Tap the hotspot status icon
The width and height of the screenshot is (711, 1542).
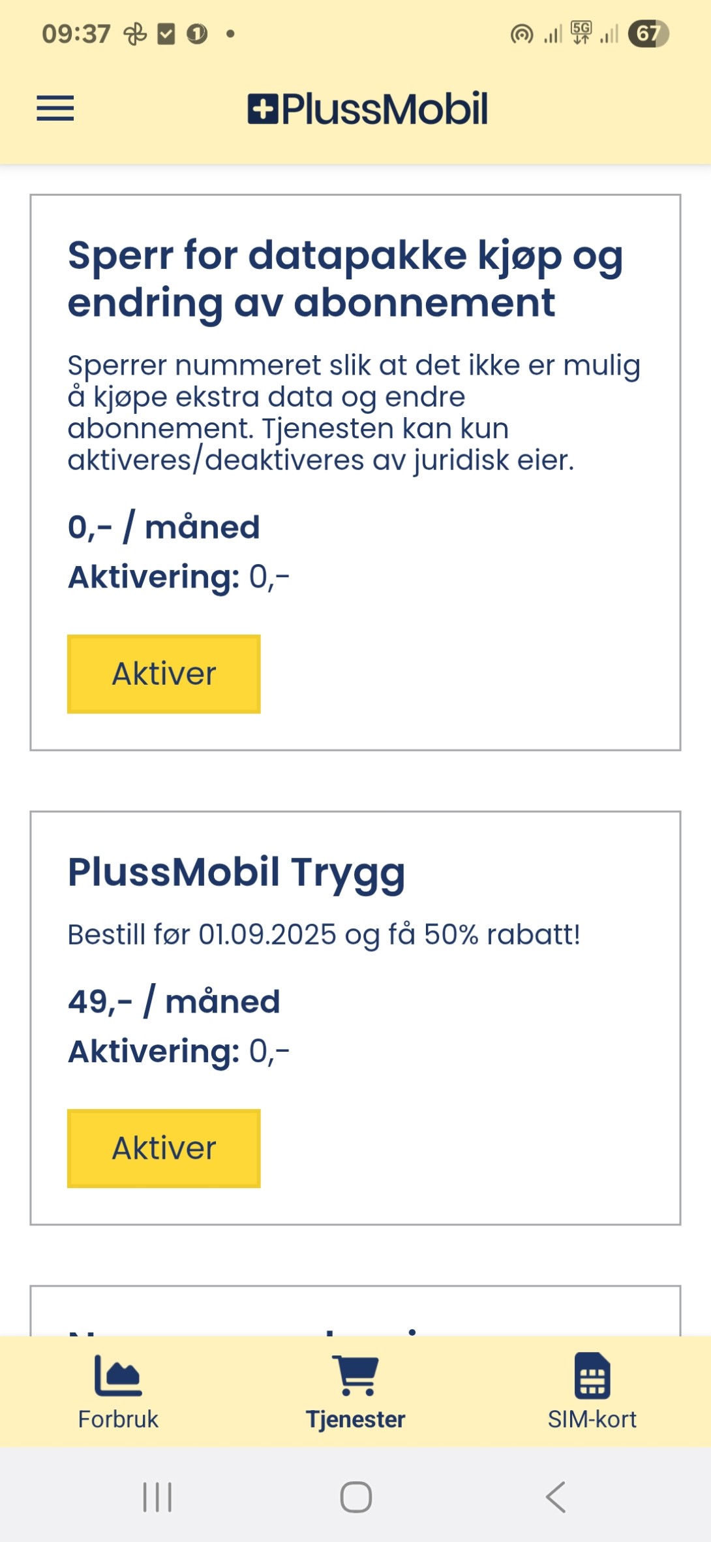(522, 34)
